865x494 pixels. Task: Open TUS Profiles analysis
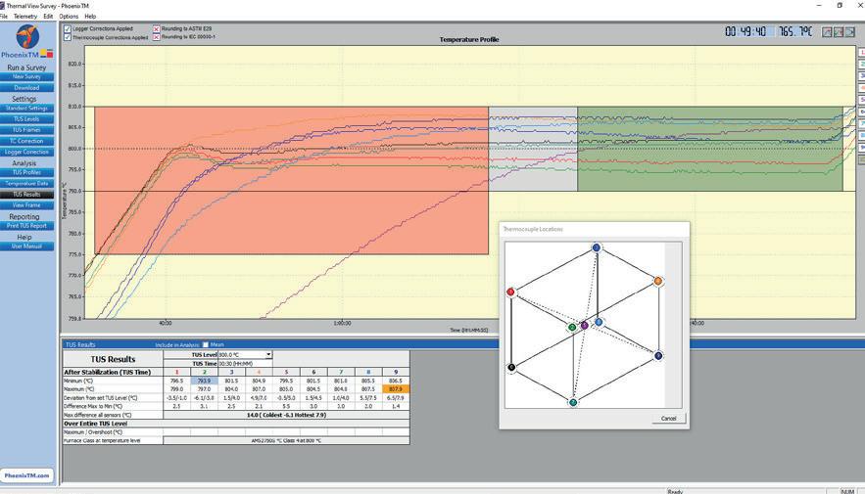click(x=27, y=172)
